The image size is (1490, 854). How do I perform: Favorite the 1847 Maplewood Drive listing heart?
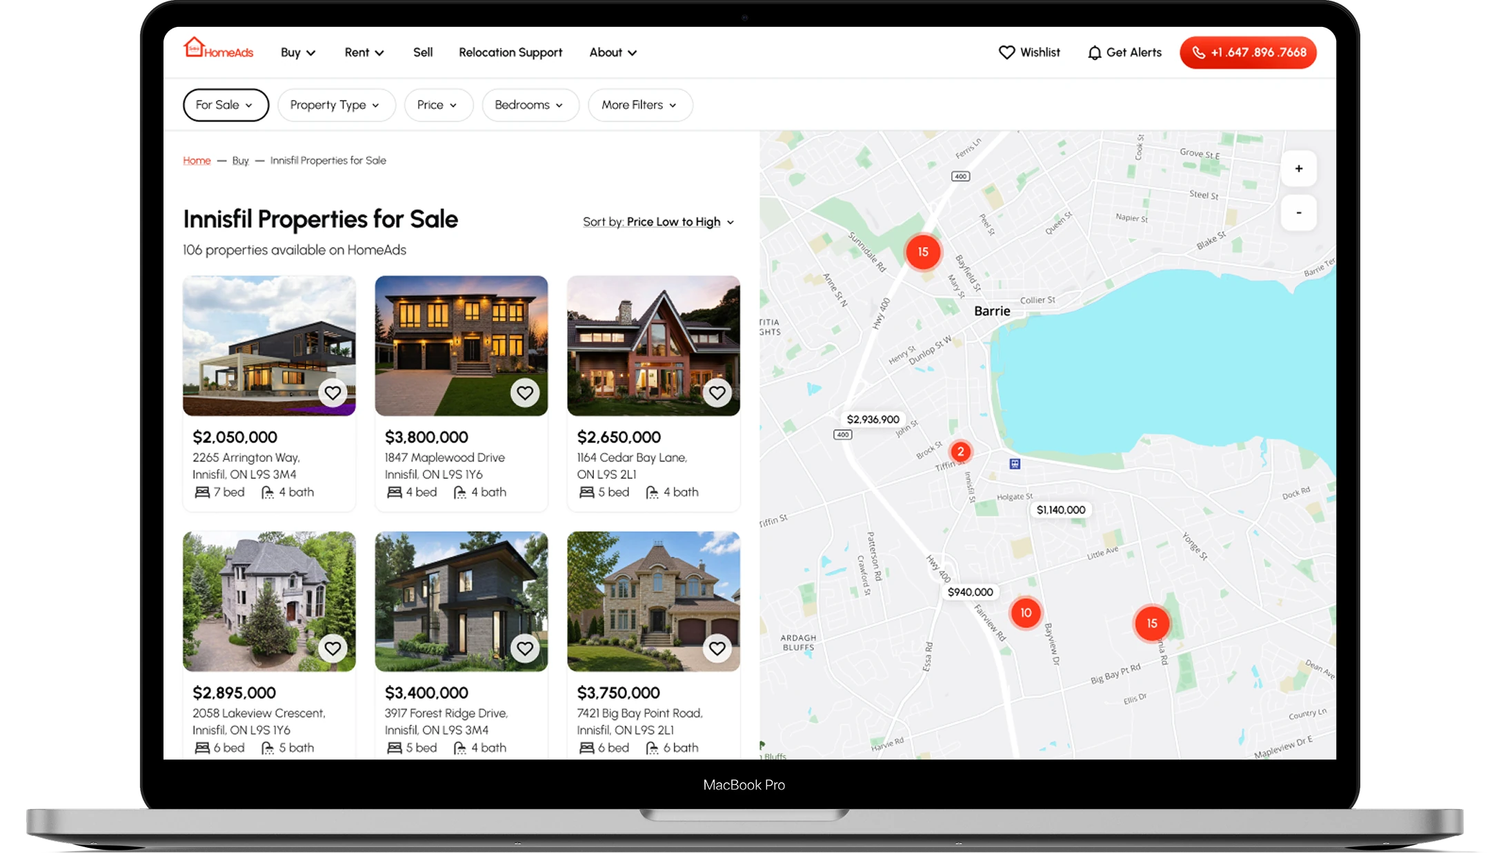click(525, 393)
